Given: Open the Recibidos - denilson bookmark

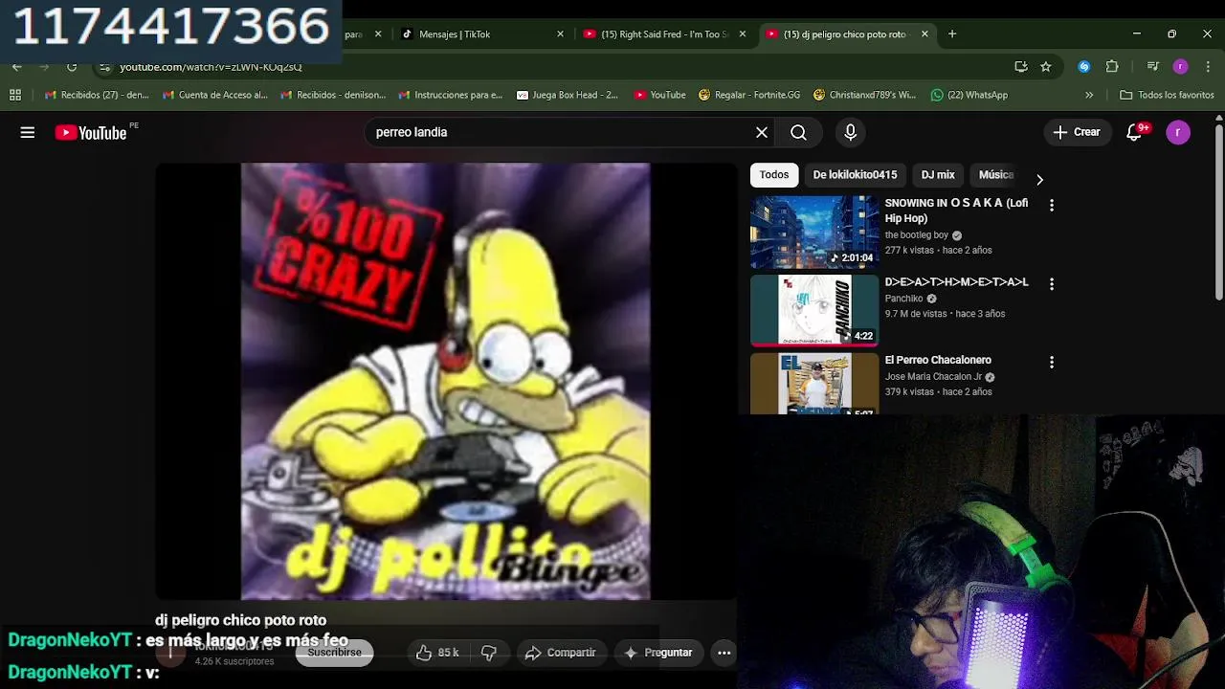Looking at the screenshot, I should [x=332, y=95].
